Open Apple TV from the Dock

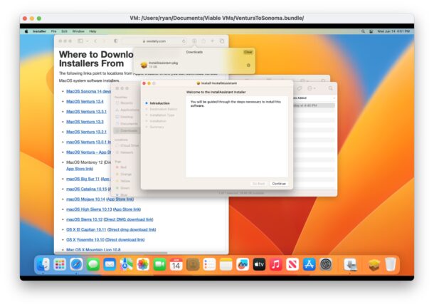click(259, 264)
